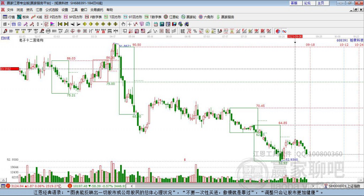Select the hand pan tool
This screenshot has width=364, height=196.
(123, 24)
